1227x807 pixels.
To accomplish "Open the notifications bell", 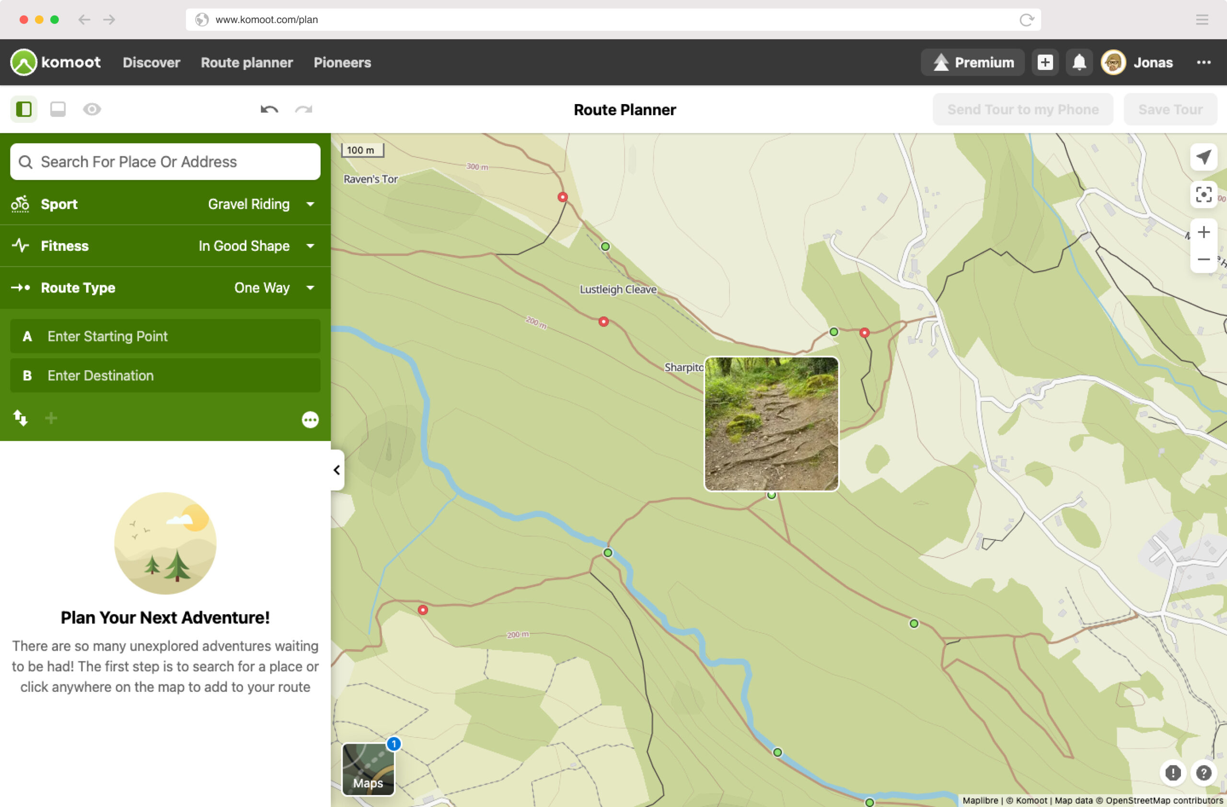I will (x=1079, y=62).
